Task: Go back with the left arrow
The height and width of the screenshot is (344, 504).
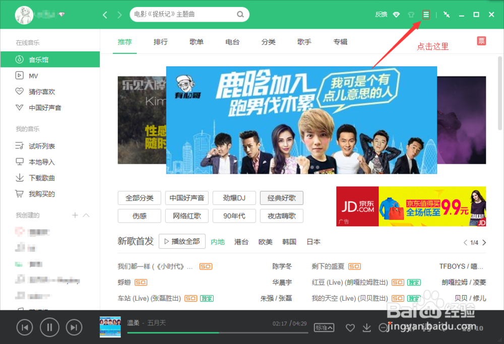Action: 105,15
